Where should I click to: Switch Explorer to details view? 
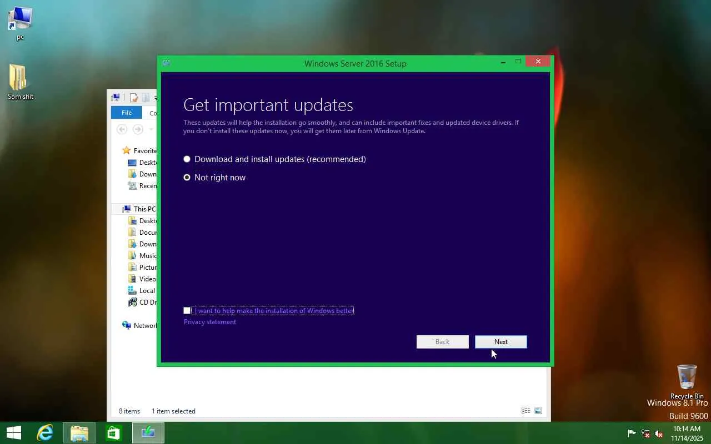pyautogui.click(x=525, y=411)
